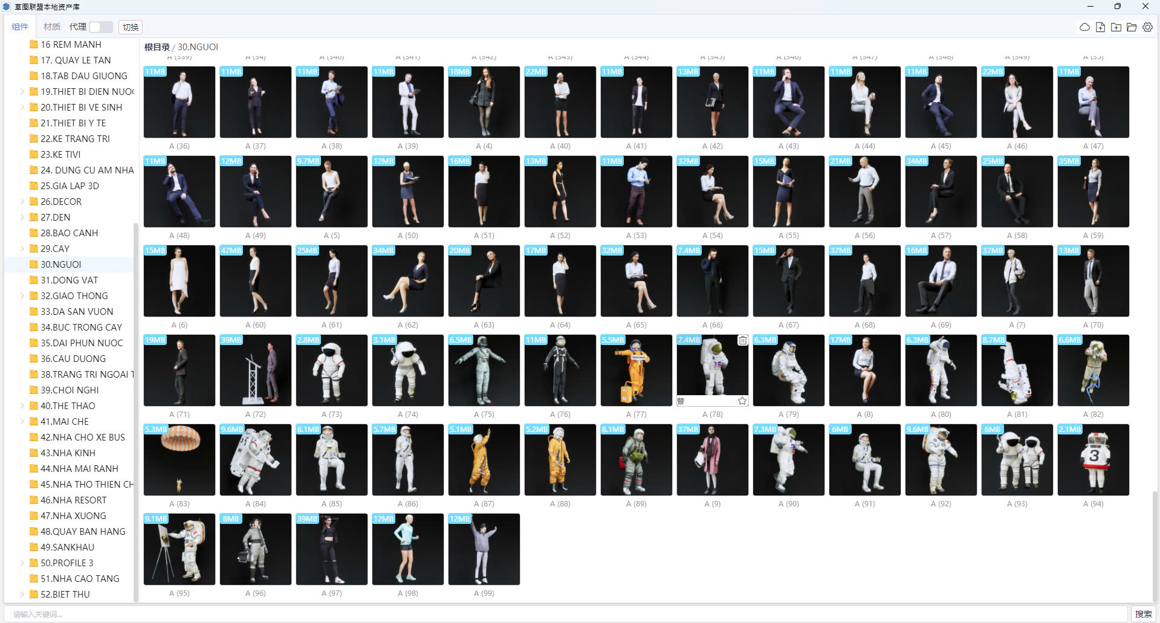Switch to the 材质 materials tab
This screenshot has height=623, width=1160.
click(x=51, y=27)
